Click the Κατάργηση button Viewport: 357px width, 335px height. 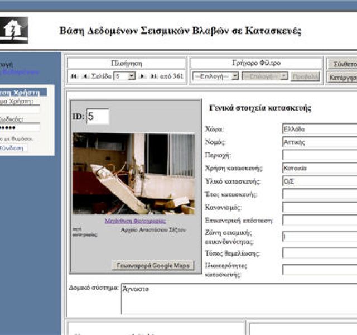[342, 78]
